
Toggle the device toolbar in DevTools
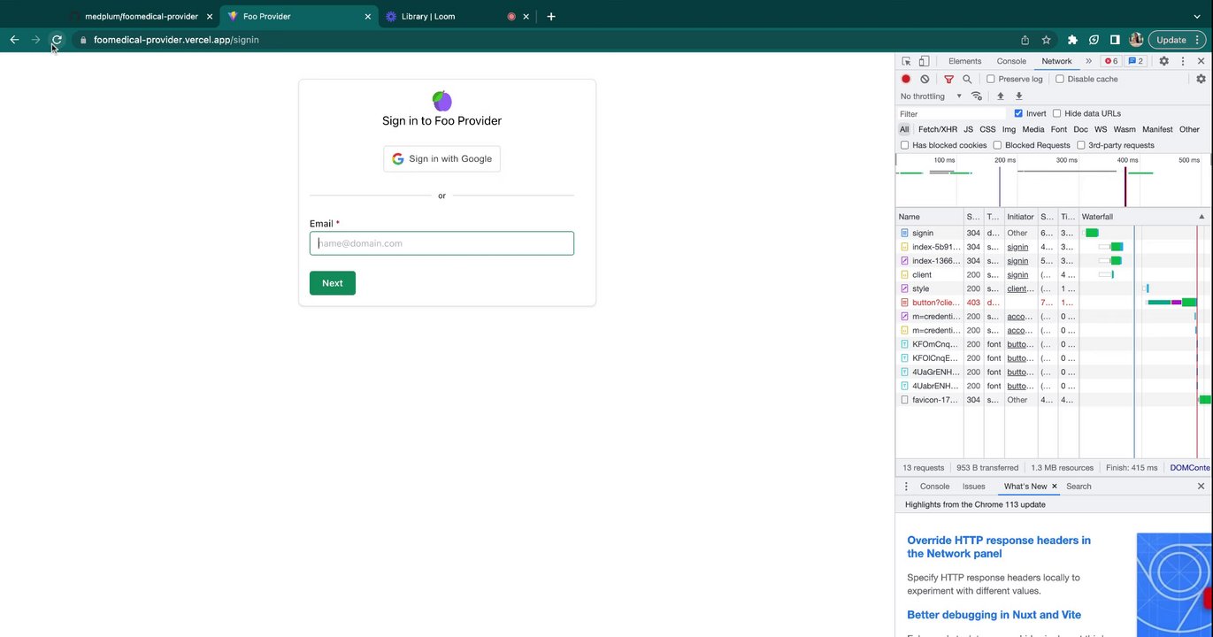tap(924, 61)
